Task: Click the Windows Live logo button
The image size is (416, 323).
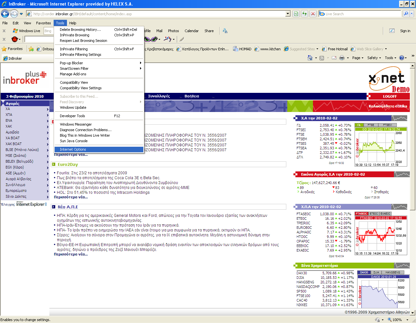Action: click(x=26, y=31)
